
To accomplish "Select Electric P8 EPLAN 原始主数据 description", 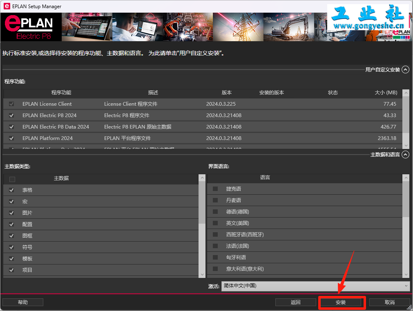I will [138, 127].
